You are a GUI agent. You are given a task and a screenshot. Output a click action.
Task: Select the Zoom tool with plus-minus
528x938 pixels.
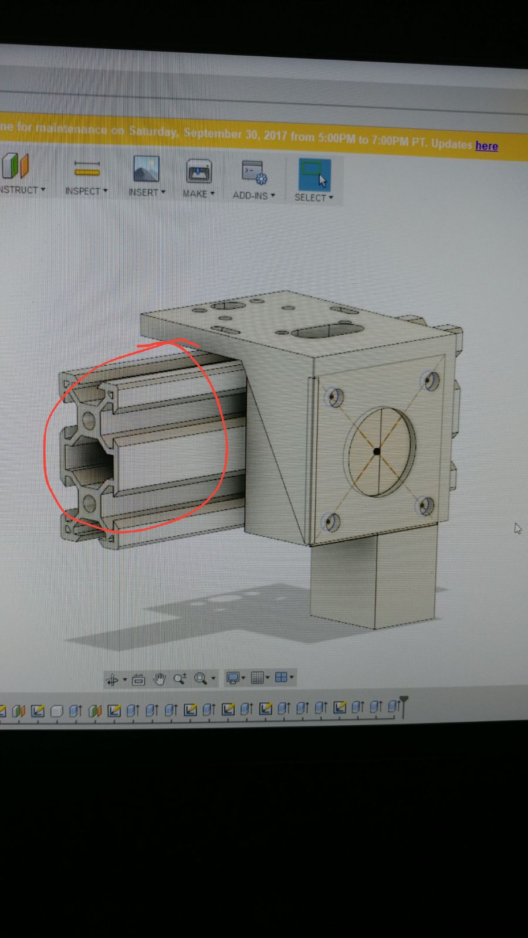click(180, 678)
